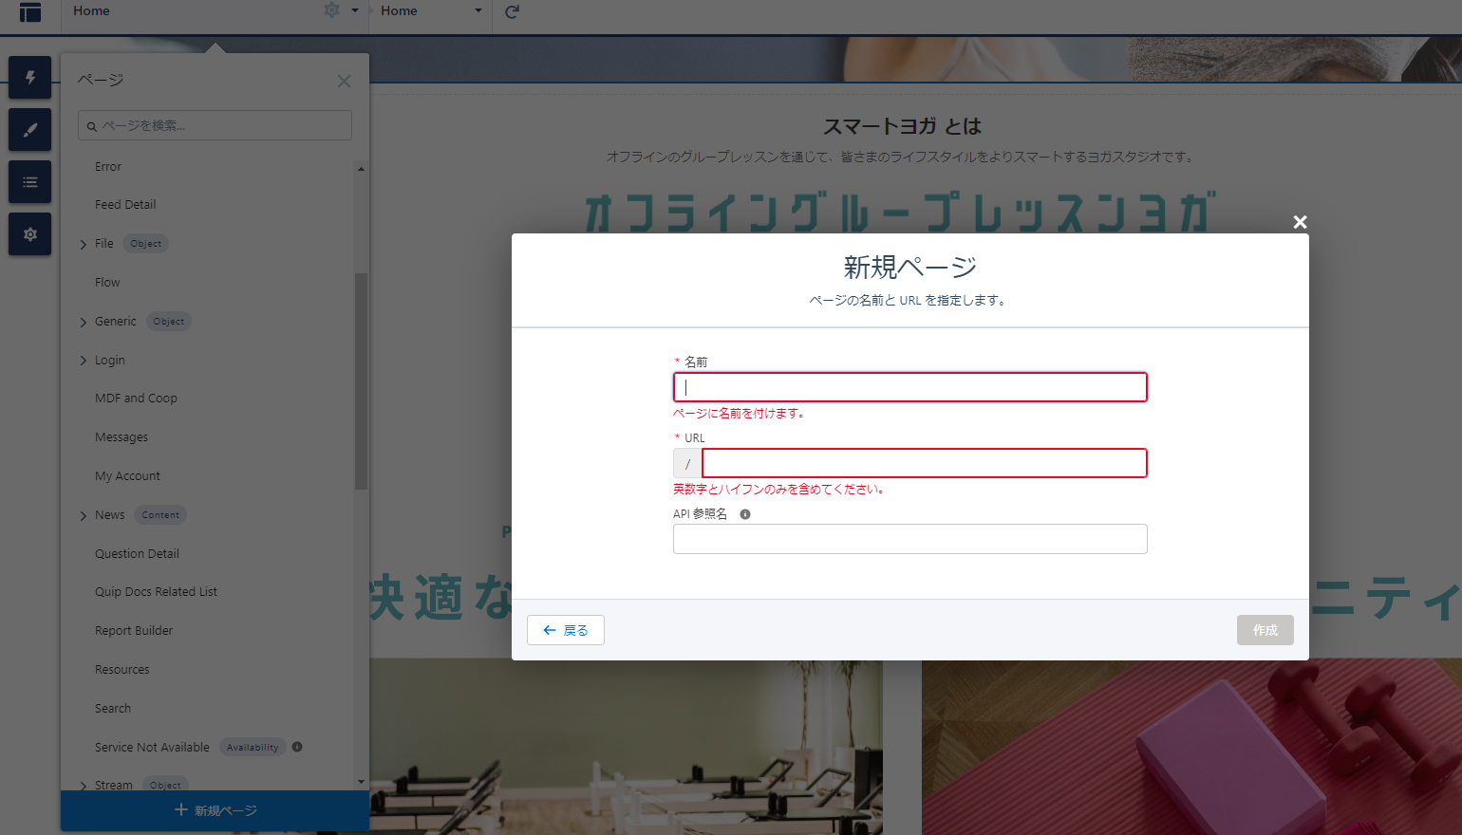Close the Pages panel
Screen dimensions: 1462x835
click(x=344, y=82)
